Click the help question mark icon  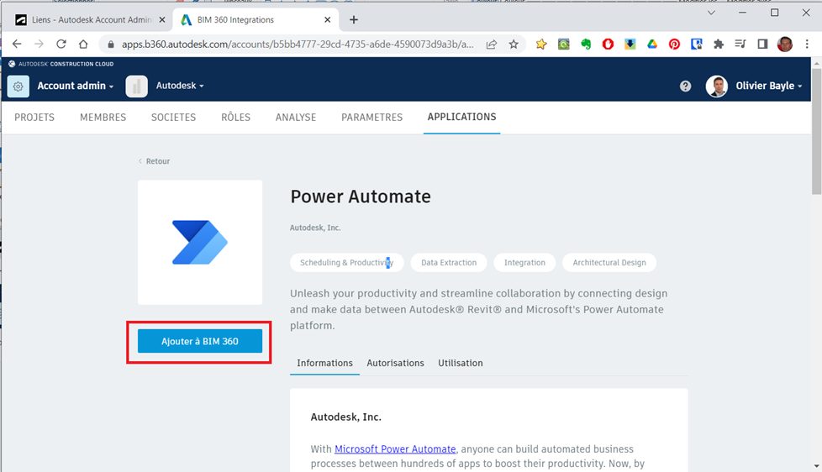(685, 86)
